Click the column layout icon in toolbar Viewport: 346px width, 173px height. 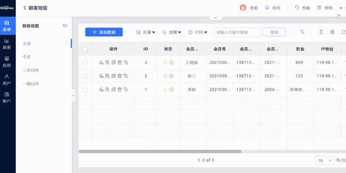point(333,32)
